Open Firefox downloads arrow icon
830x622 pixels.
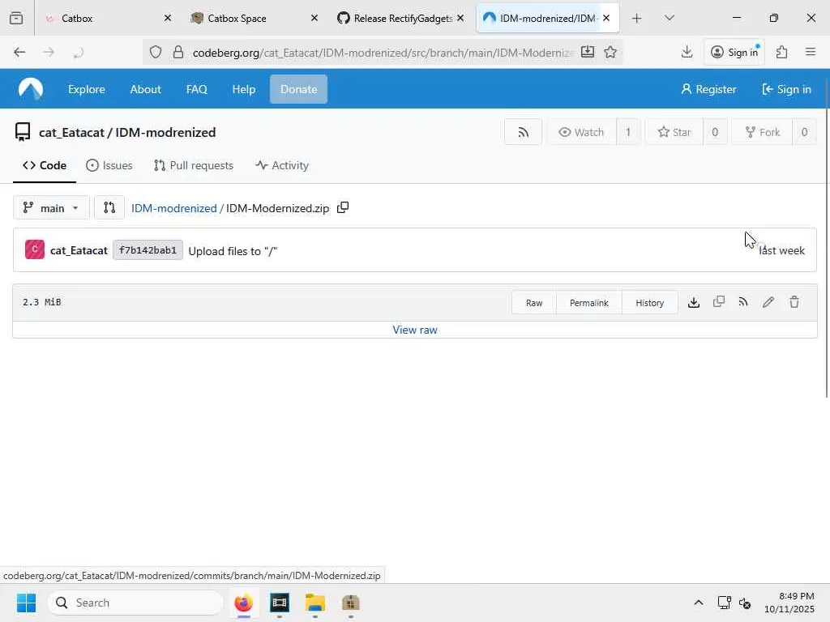click(687, 52)
